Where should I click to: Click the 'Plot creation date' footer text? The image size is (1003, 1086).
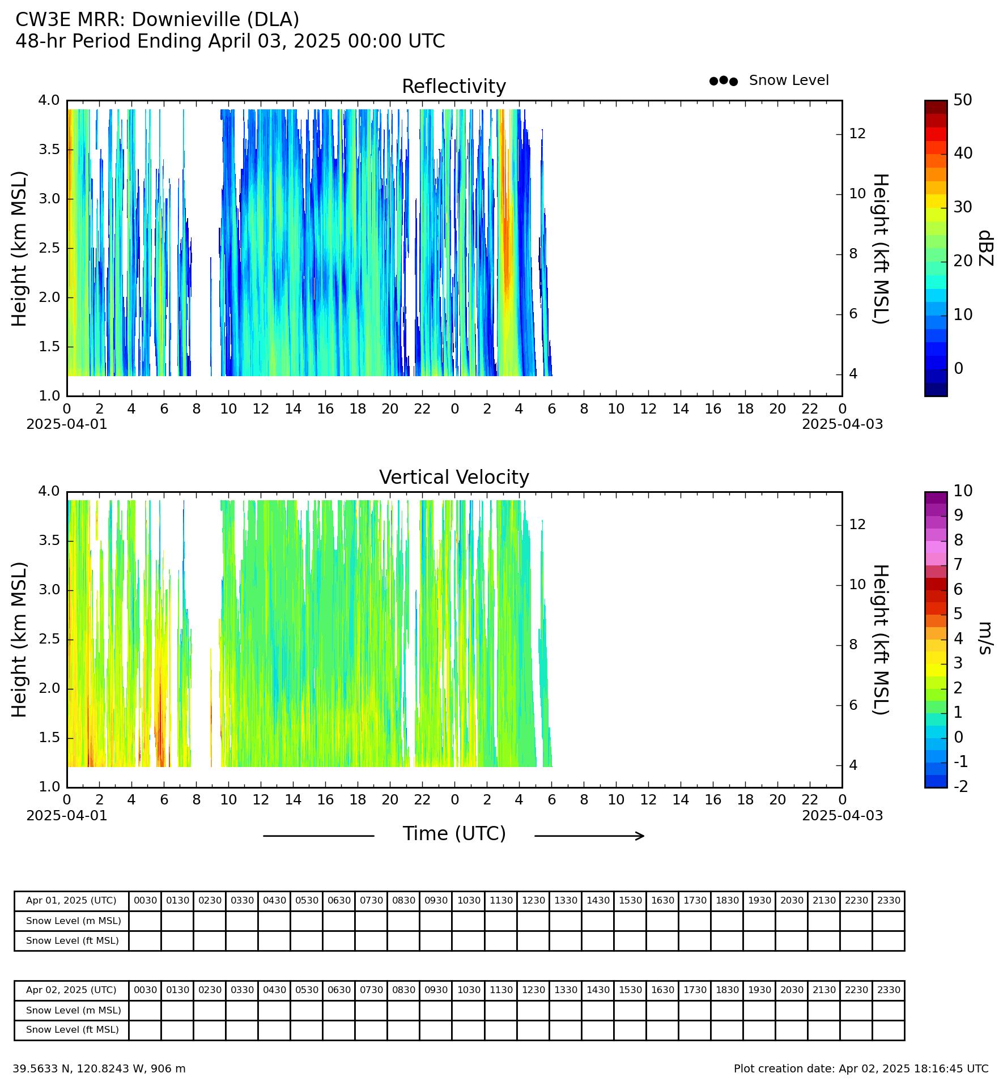point(861,1068)
